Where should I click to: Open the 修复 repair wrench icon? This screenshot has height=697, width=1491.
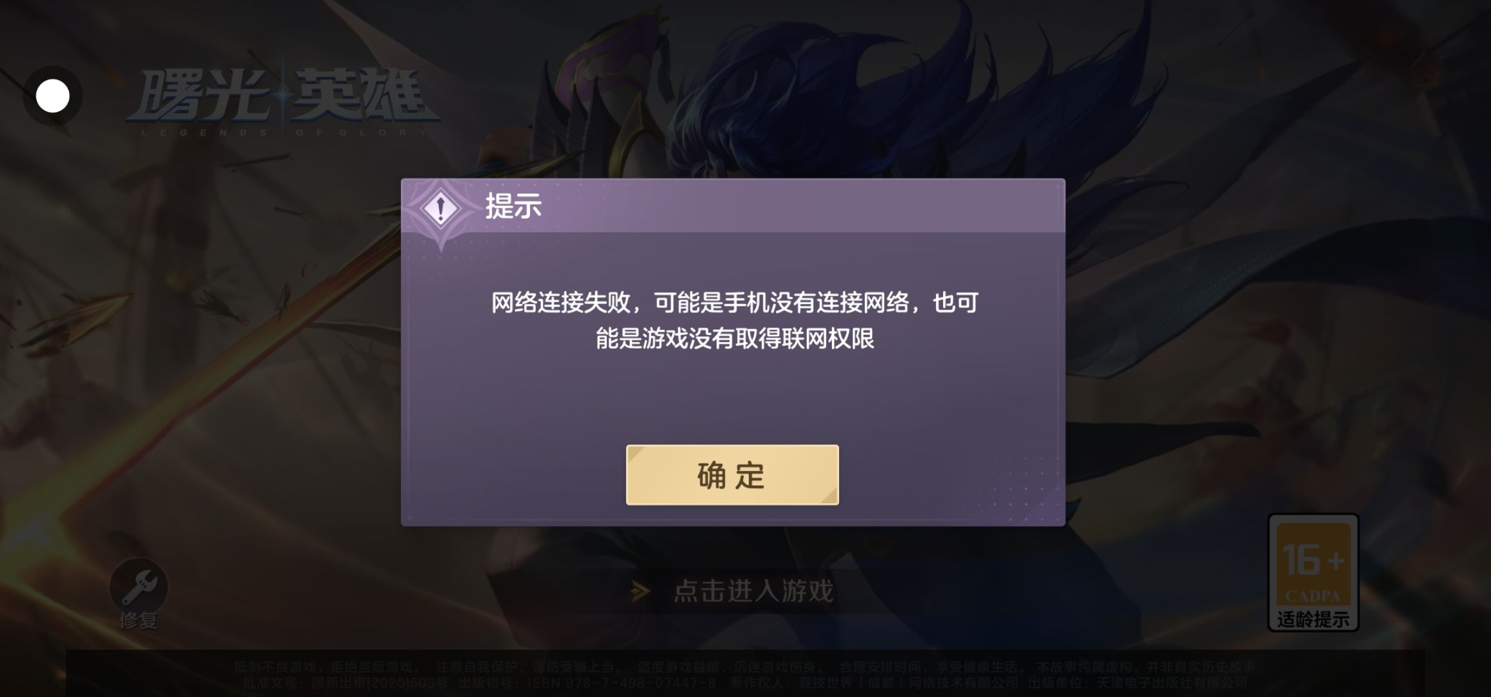coord(138,587)
